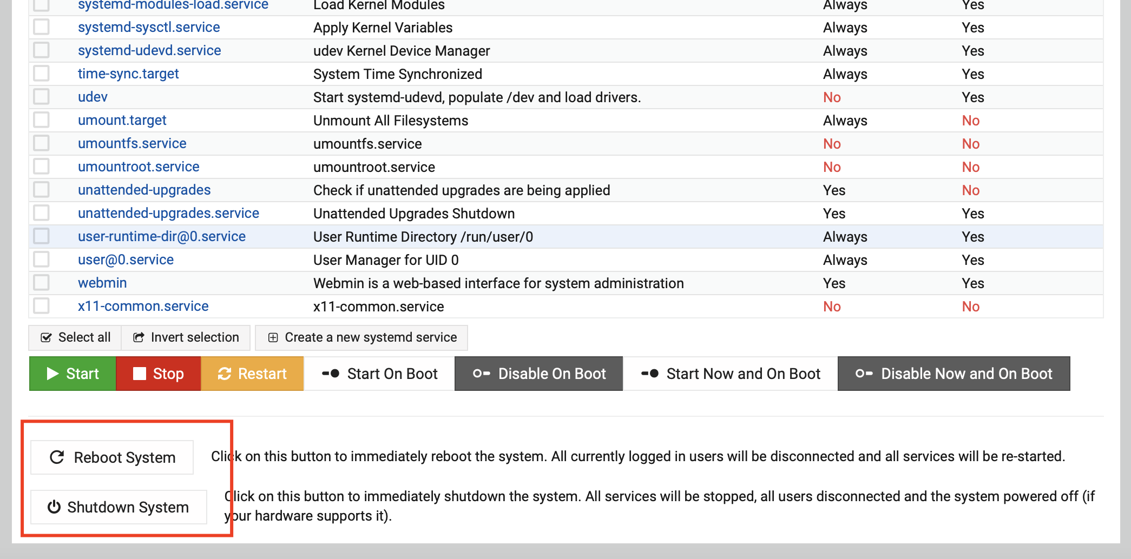The height and width of the screenshot is (559, 1131).
Task: Open user-runtime-dir@0.service link
Action: [x=162, y=237]
